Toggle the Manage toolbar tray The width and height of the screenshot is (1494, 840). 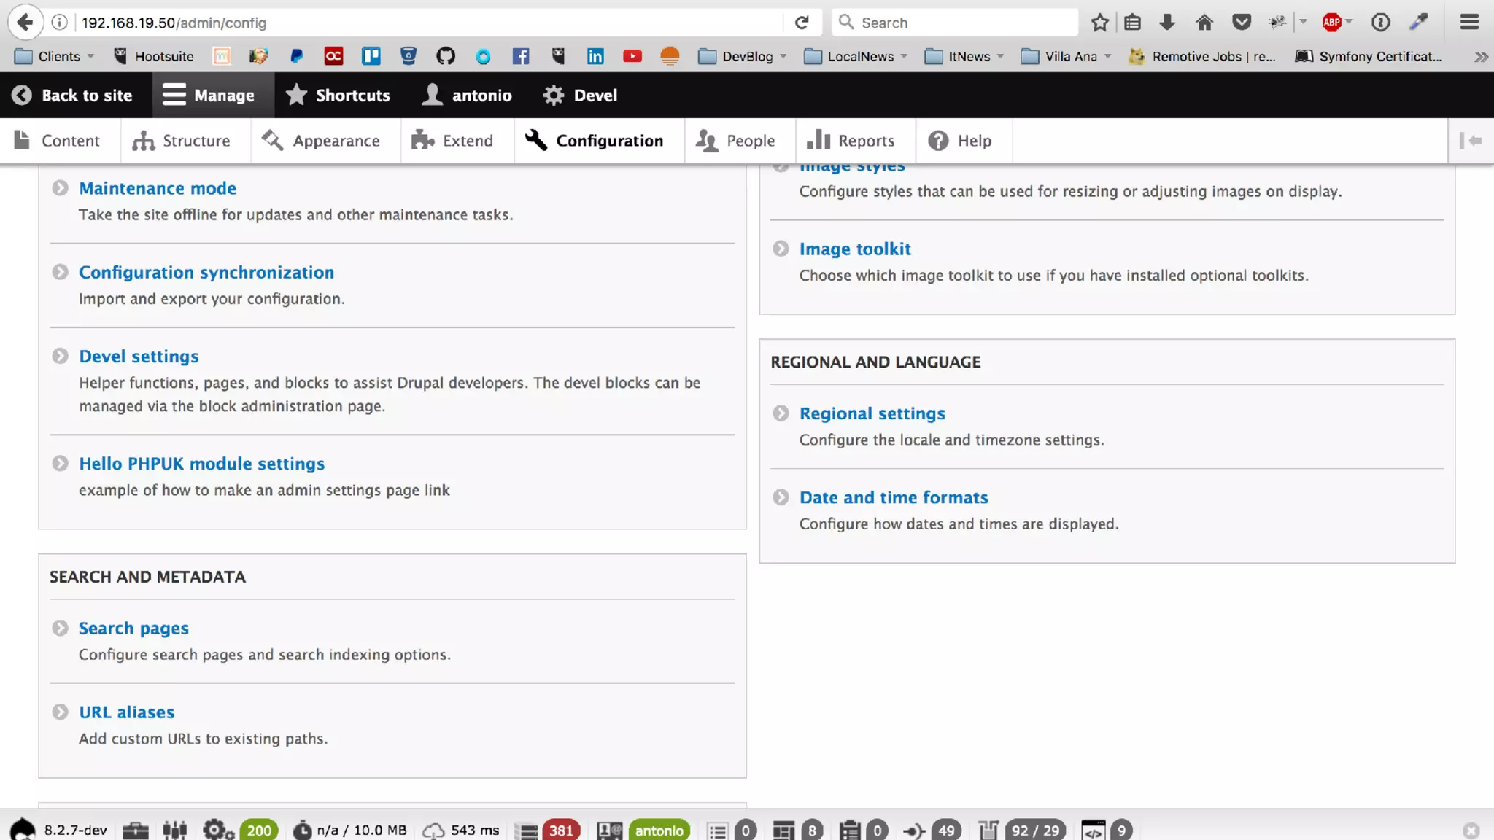click(x=209, y=96)
